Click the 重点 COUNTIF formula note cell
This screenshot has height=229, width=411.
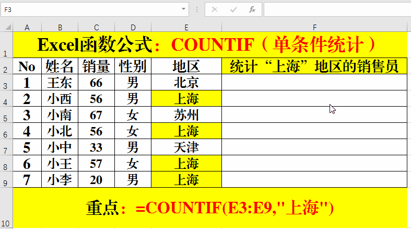point(210,208)
